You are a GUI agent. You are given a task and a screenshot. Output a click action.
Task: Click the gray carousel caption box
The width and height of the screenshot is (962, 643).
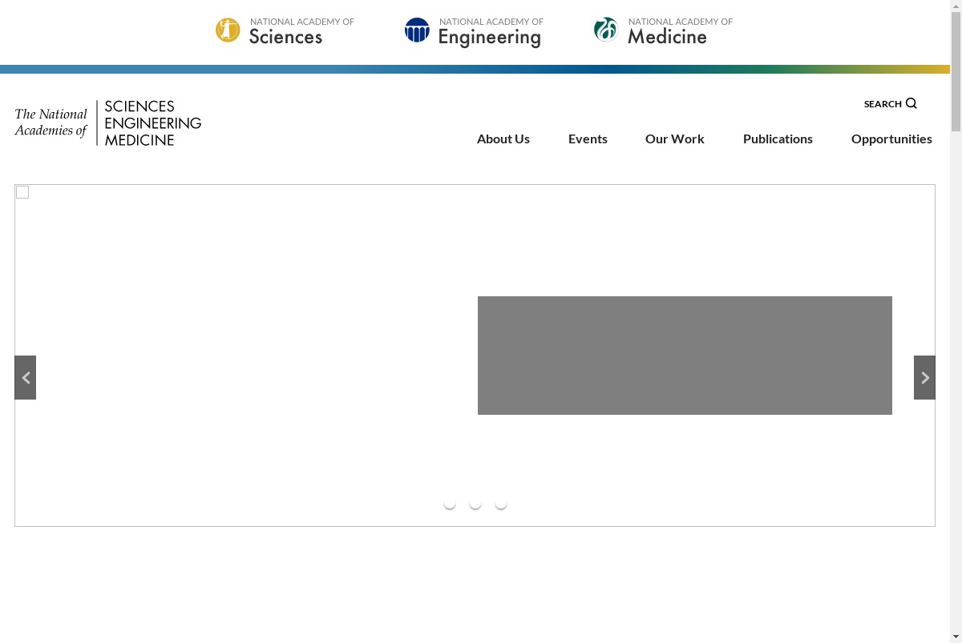coord(685,356)
